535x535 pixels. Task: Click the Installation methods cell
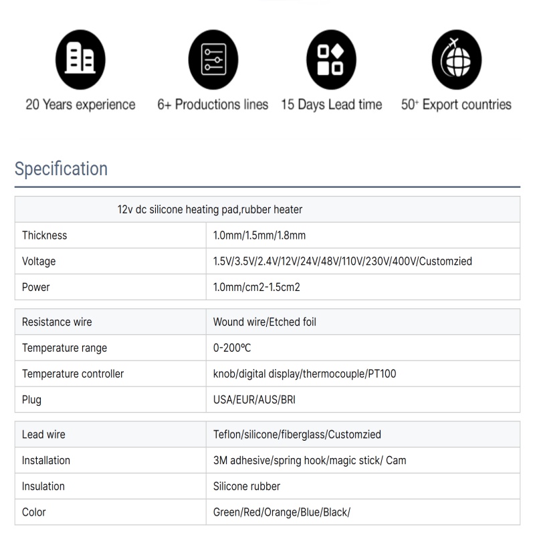click(309, 461)
